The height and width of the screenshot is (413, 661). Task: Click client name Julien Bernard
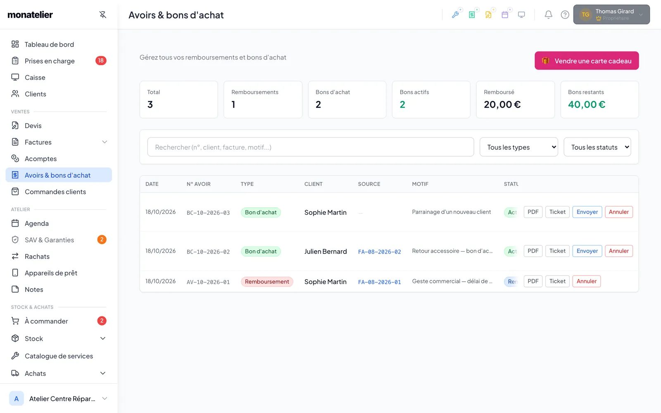[326, 252]
